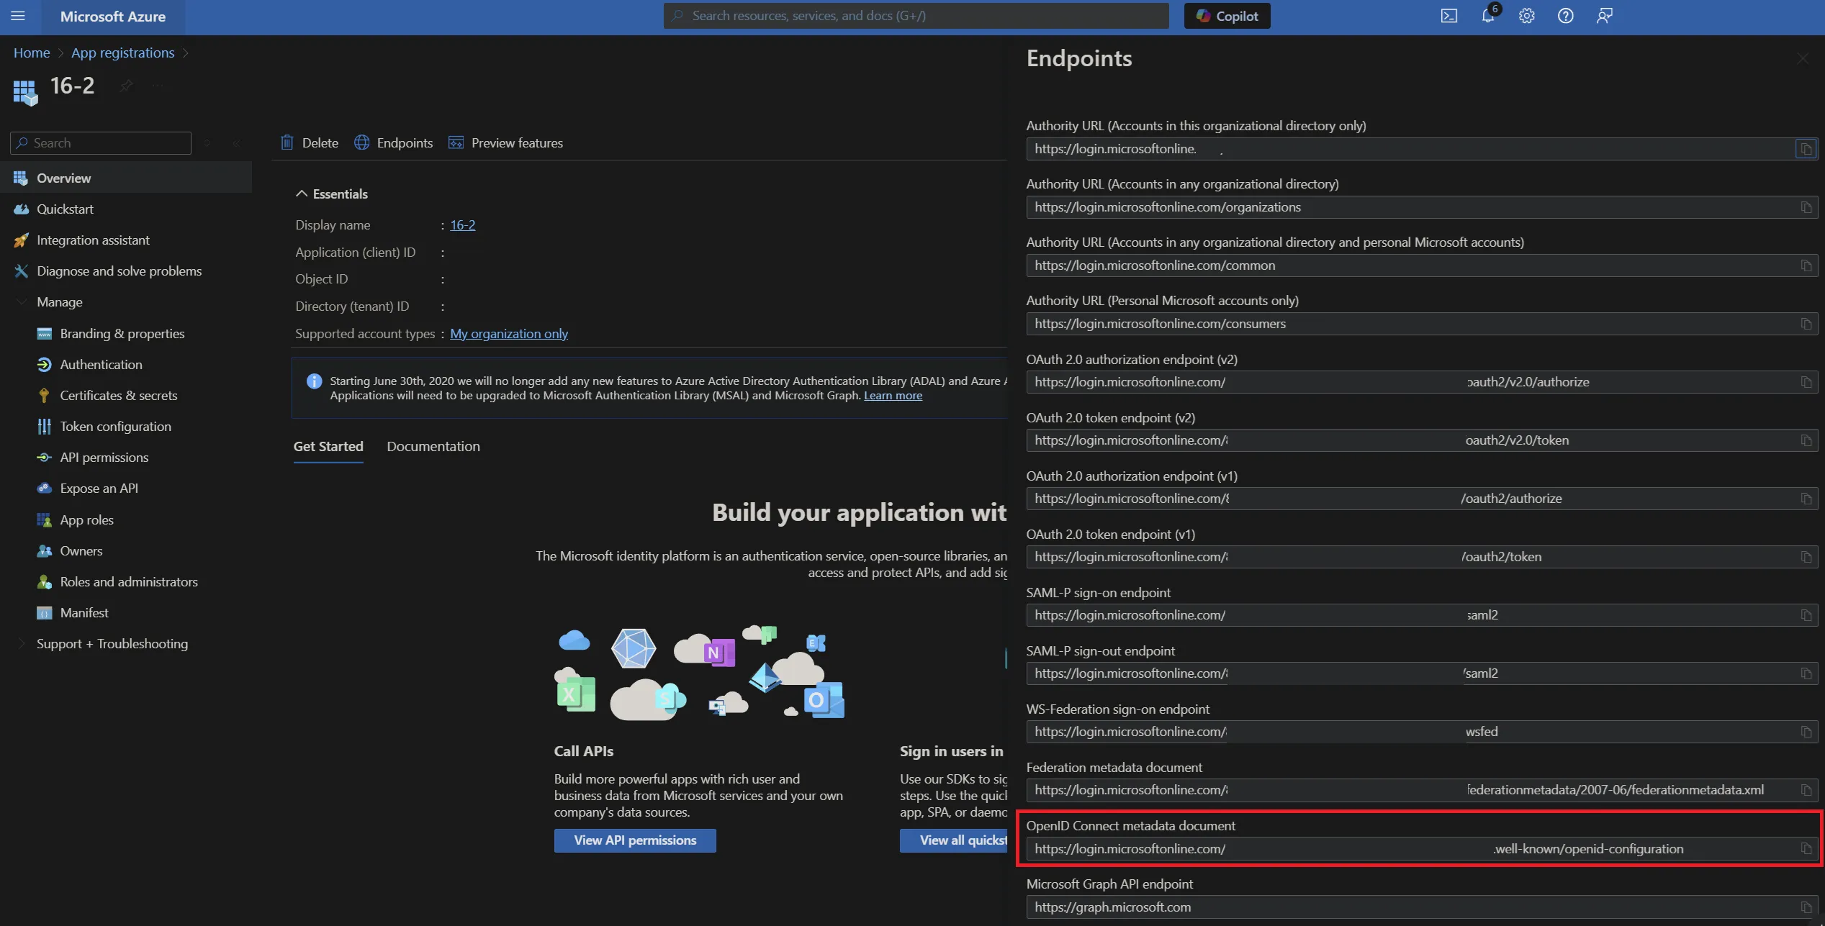
Task: Click the Copilot button
Action: click(1227, 16)
